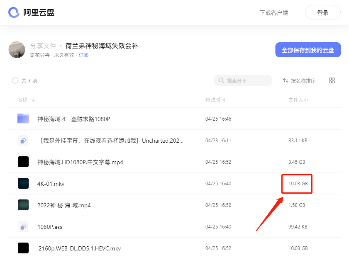Click the 1080P.ass file icon
This screenshot has width=349, height=277.
point(23,226)
